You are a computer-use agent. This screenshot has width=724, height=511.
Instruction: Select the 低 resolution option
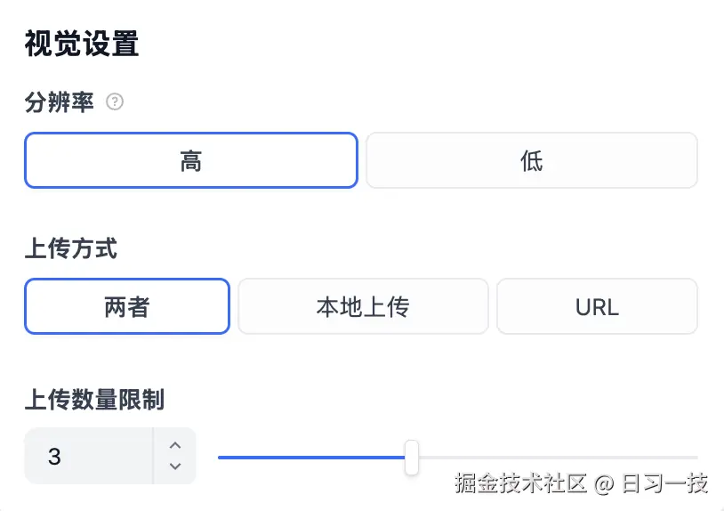532,161
